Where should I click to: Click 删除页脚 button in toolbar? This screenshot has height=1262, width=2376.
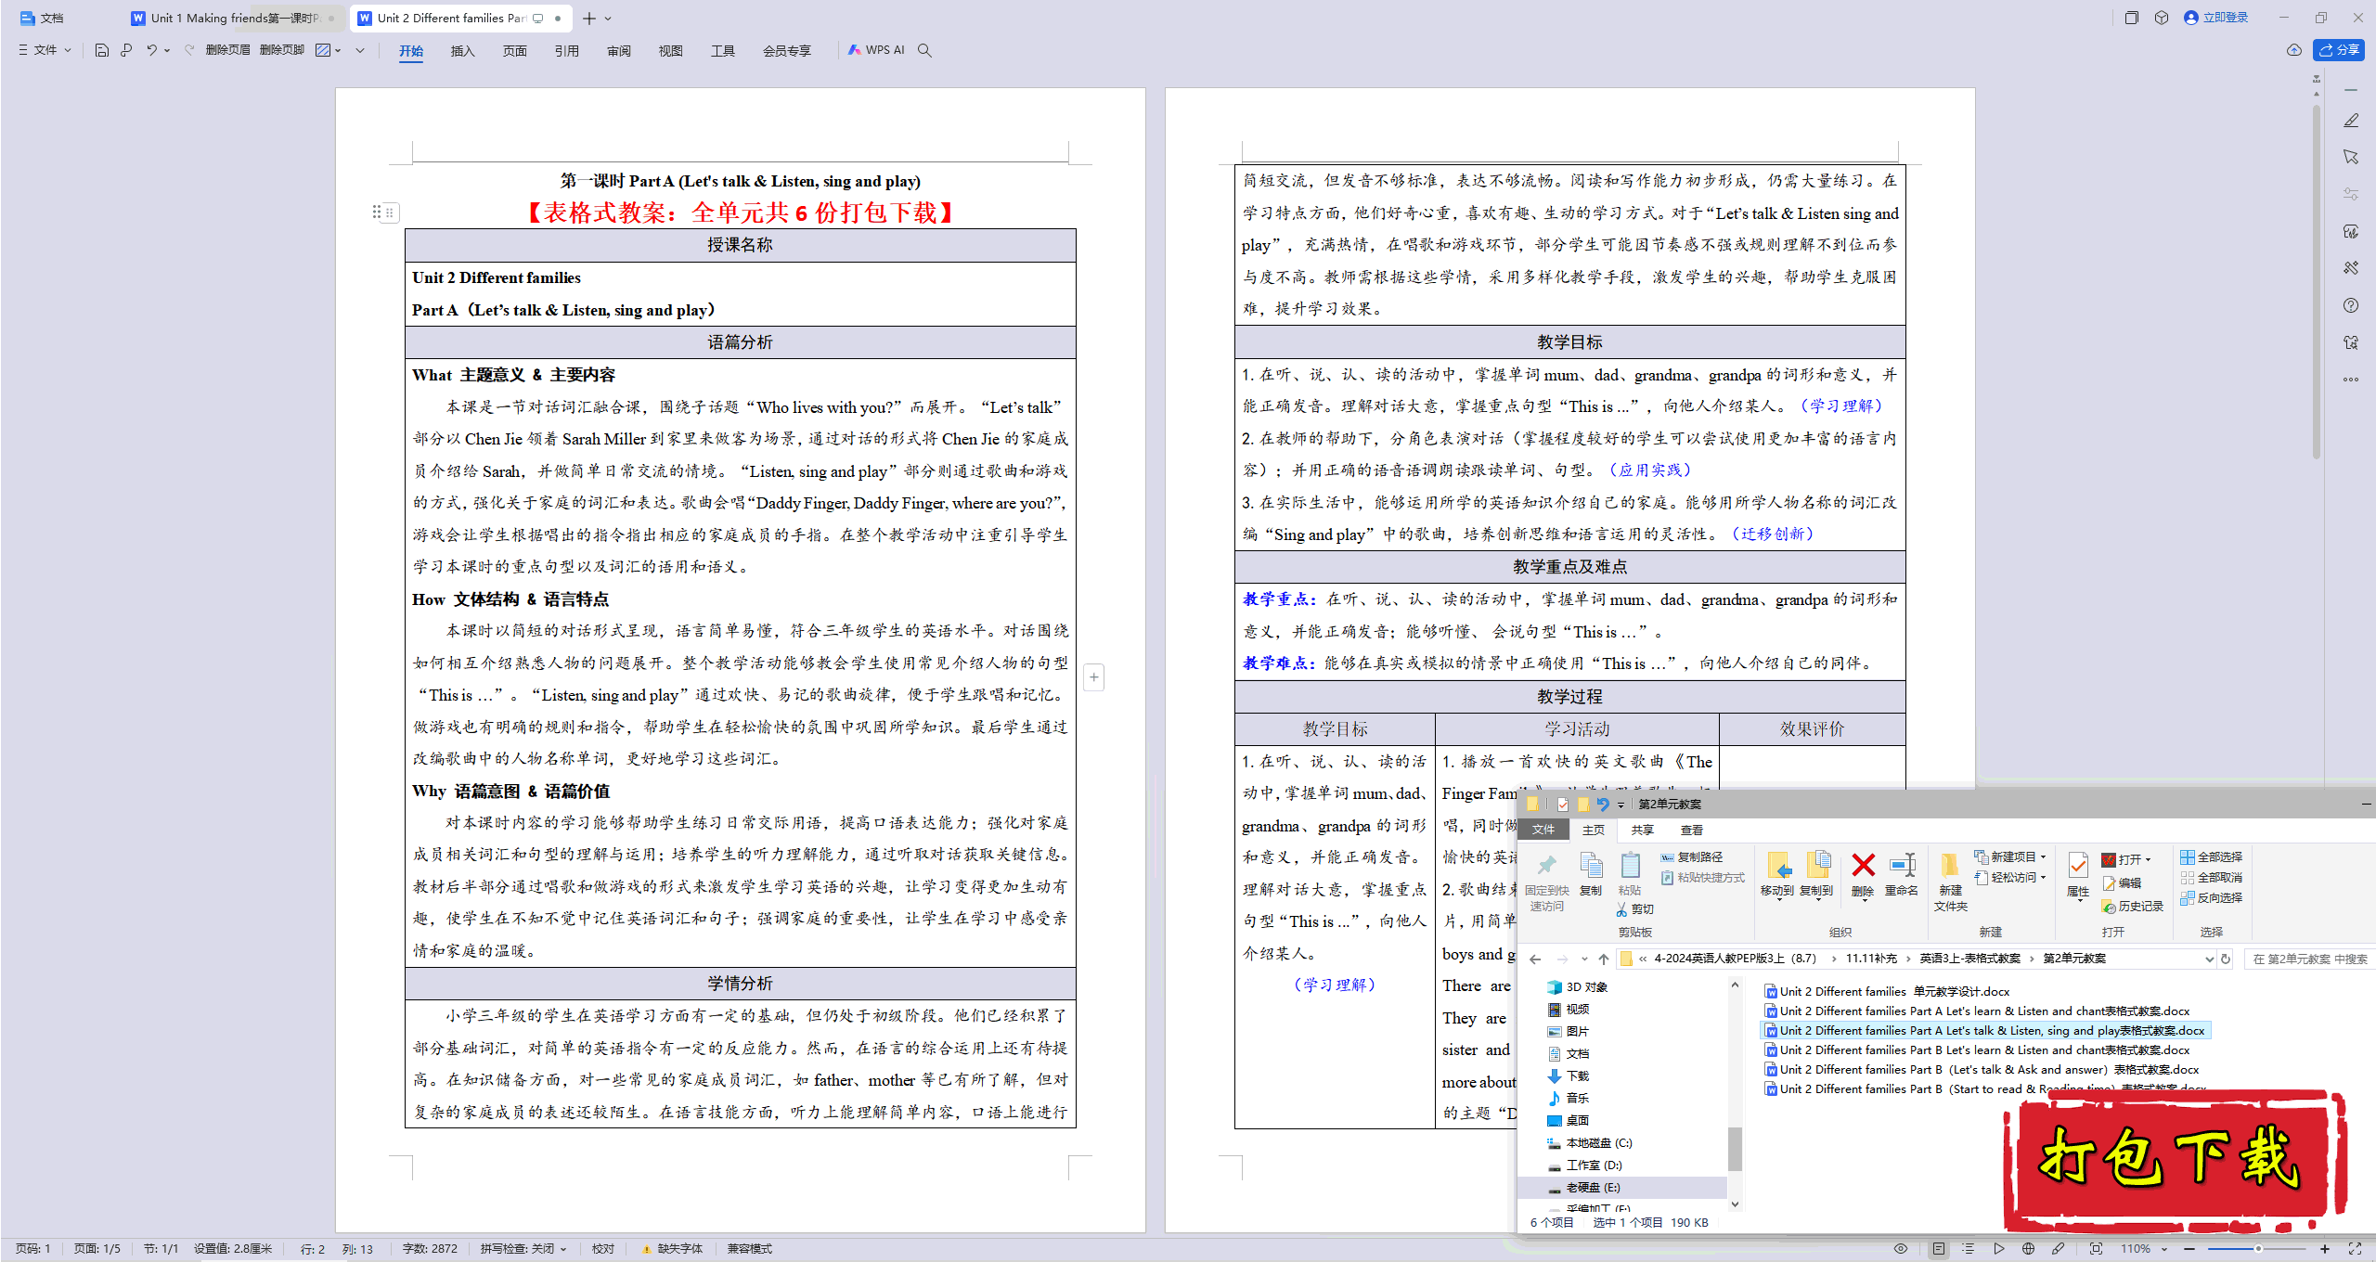[282, 50]
